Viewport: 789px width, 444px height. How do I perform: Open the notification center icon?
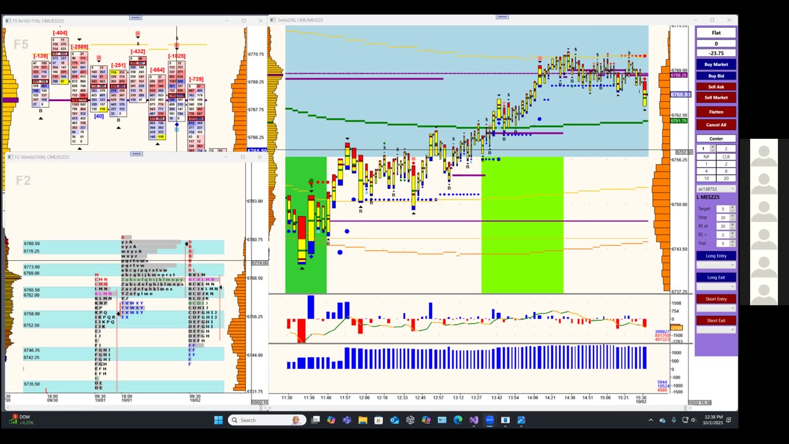point(729,420)
